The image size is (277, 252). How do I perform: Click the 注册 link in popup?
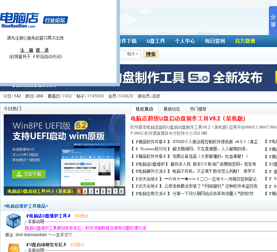(27, 50)
